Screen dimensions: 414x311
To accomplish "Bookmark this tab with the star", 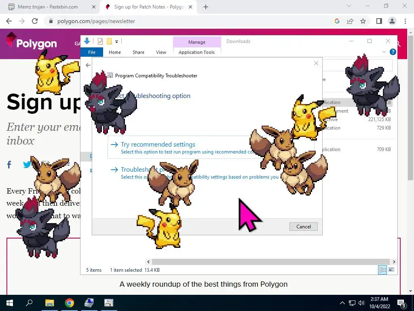I will tap(363, 21).
